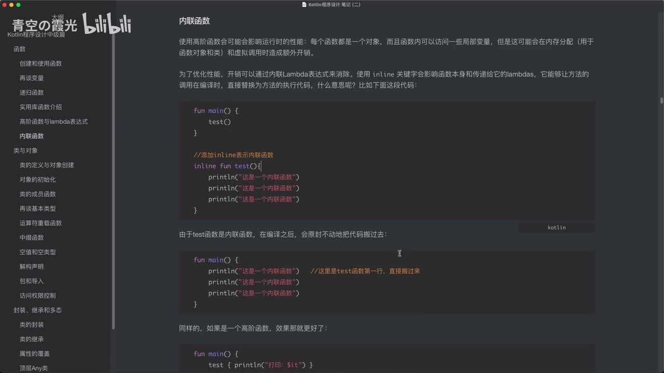Go to 再谈变量 outline entry
This screenshot has height=373, width=664.
click(x=32, y=78)
